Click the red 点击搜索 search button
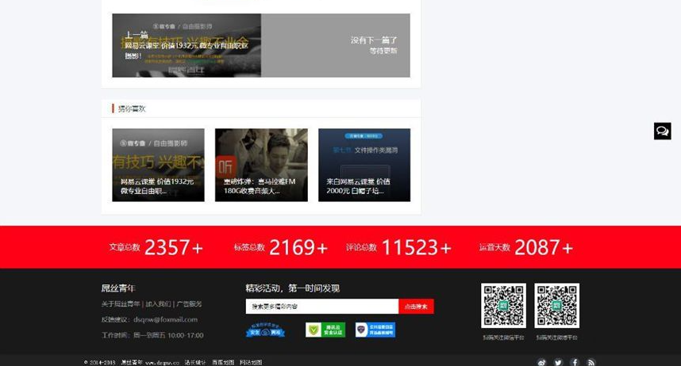 (416, 307)
